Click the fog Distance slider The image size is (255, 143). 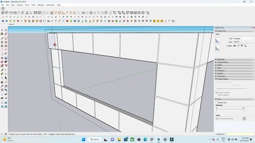point(231,110)
